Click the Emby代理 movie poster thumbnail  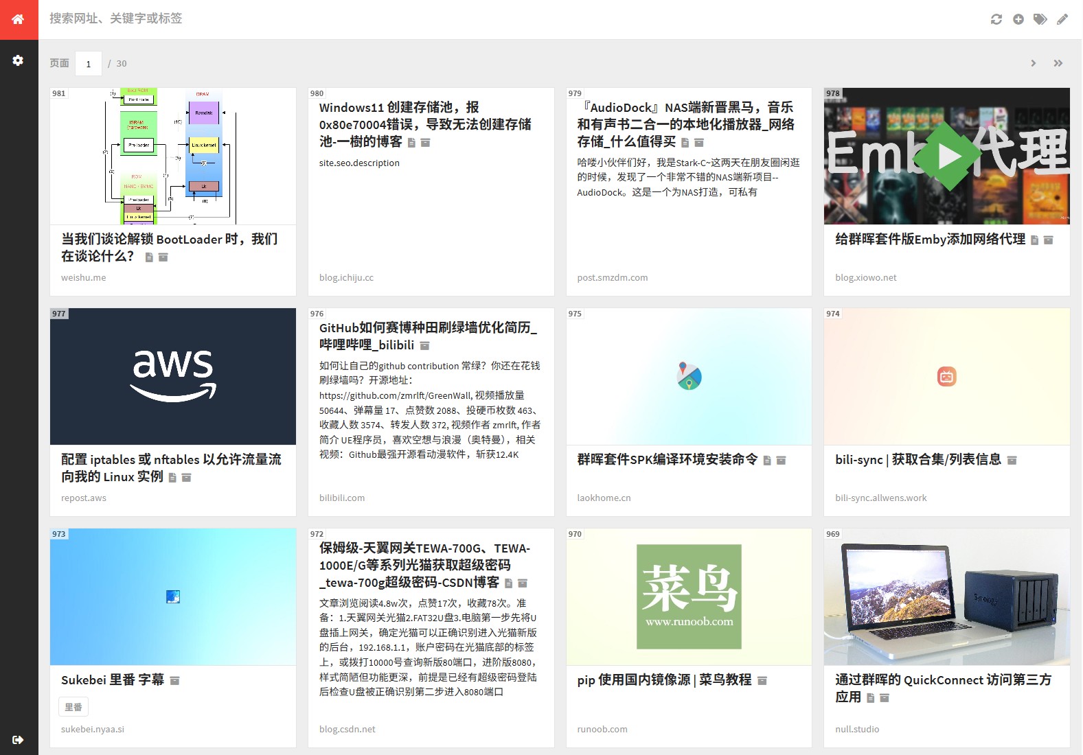point(947,156)
